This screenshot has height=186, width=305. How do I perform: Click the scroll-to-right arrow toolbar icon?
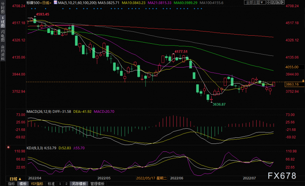pyautogui.click(x=283, y=2)
